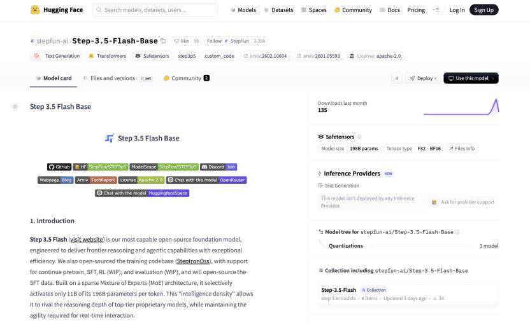The image size is (530, 323).
Task: Follow the visit website link
Action: point(89,239)
